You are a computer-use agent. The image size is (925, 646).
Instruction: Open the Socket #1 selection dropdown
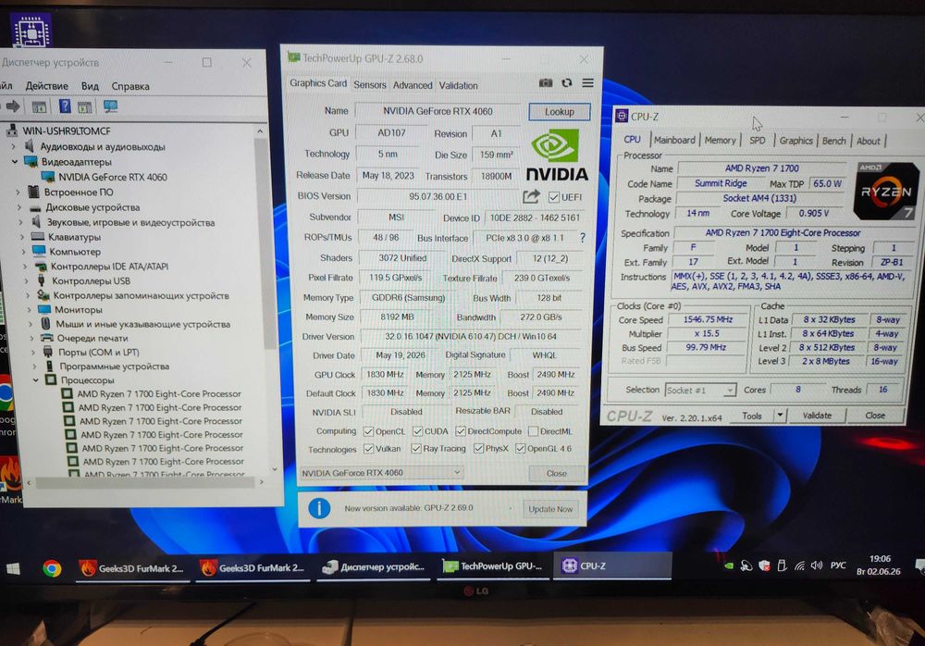[x=700, y=391]
